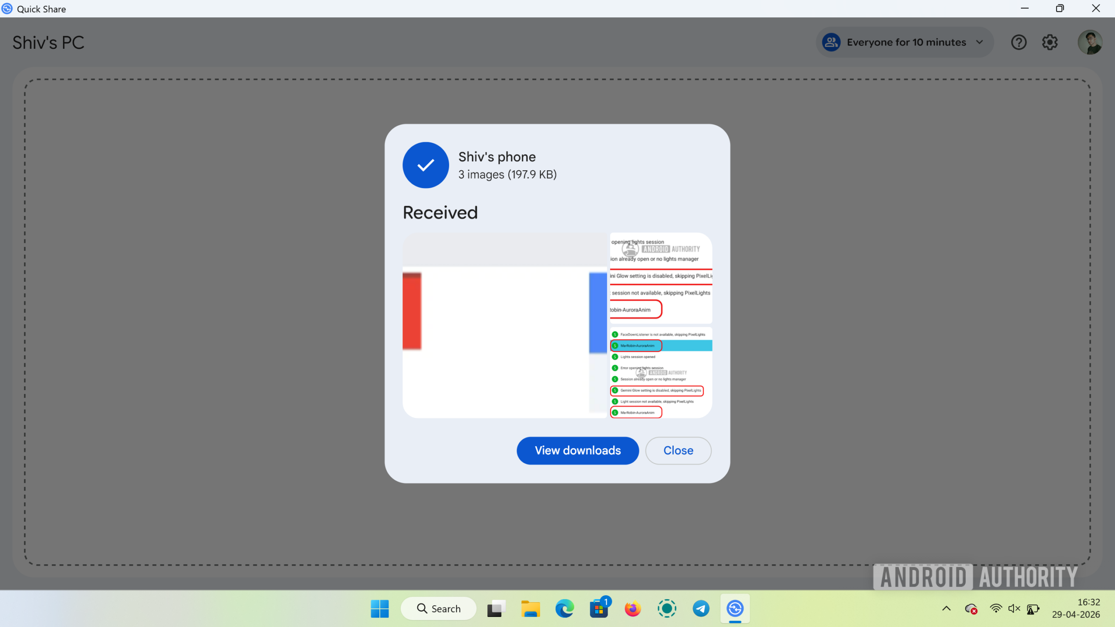Click the Windows Start button
Image resolution: width=1115 pixels, height=627 pixels.
click(379, 608)
